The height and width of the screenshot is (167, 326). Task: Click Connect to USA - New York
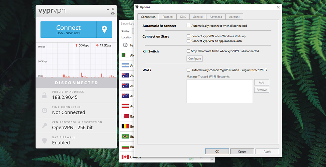click(68, 30)
